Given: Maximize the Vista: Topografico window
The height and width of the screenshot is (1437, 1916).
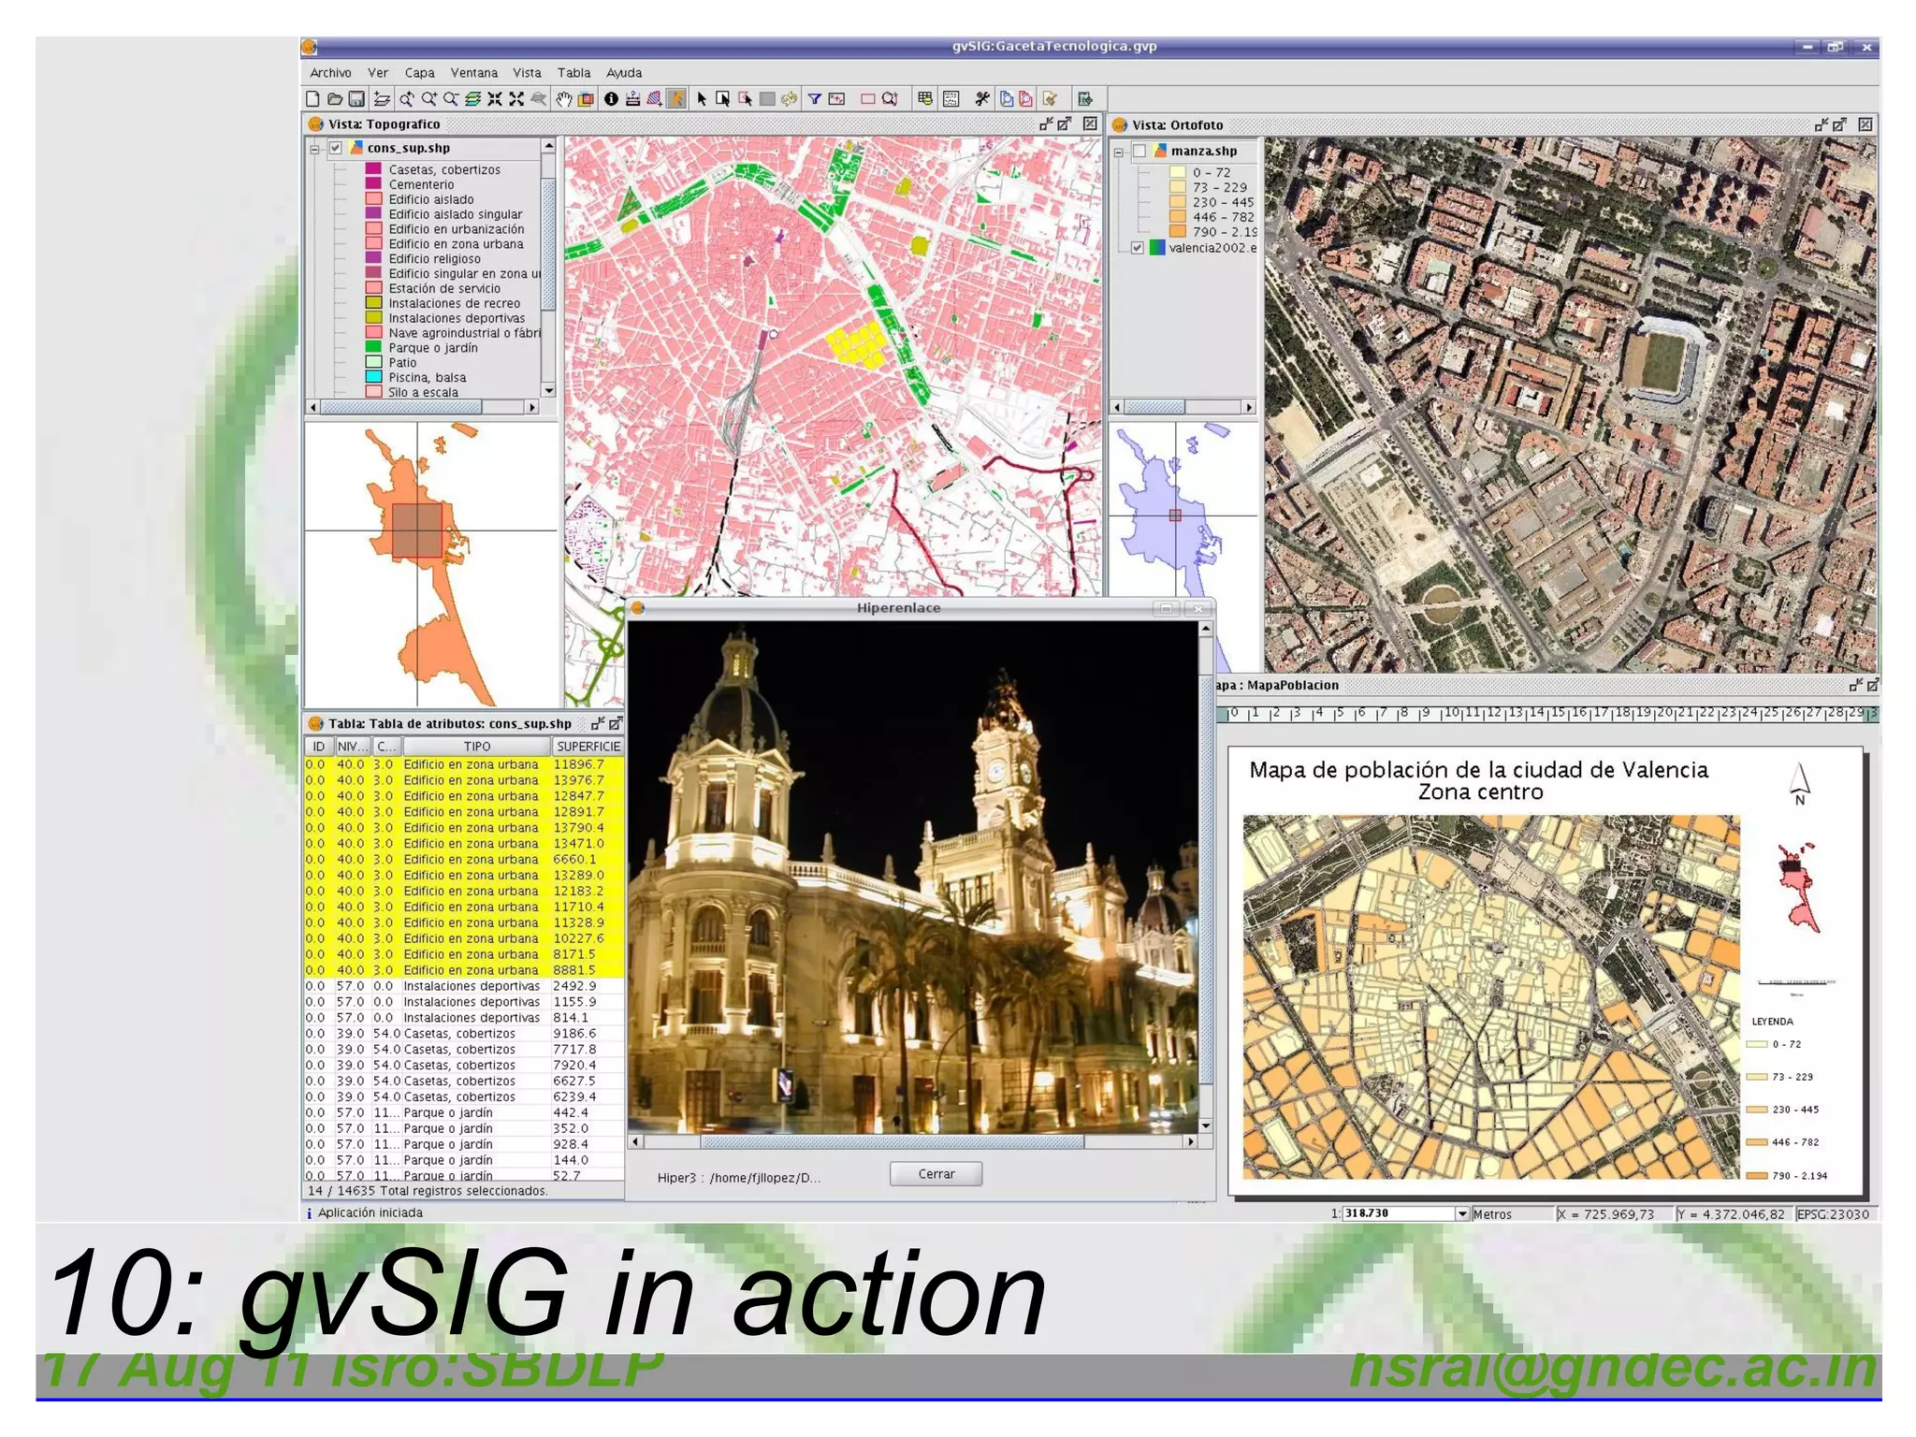Looking at the screenshot, I should 1065,123.
